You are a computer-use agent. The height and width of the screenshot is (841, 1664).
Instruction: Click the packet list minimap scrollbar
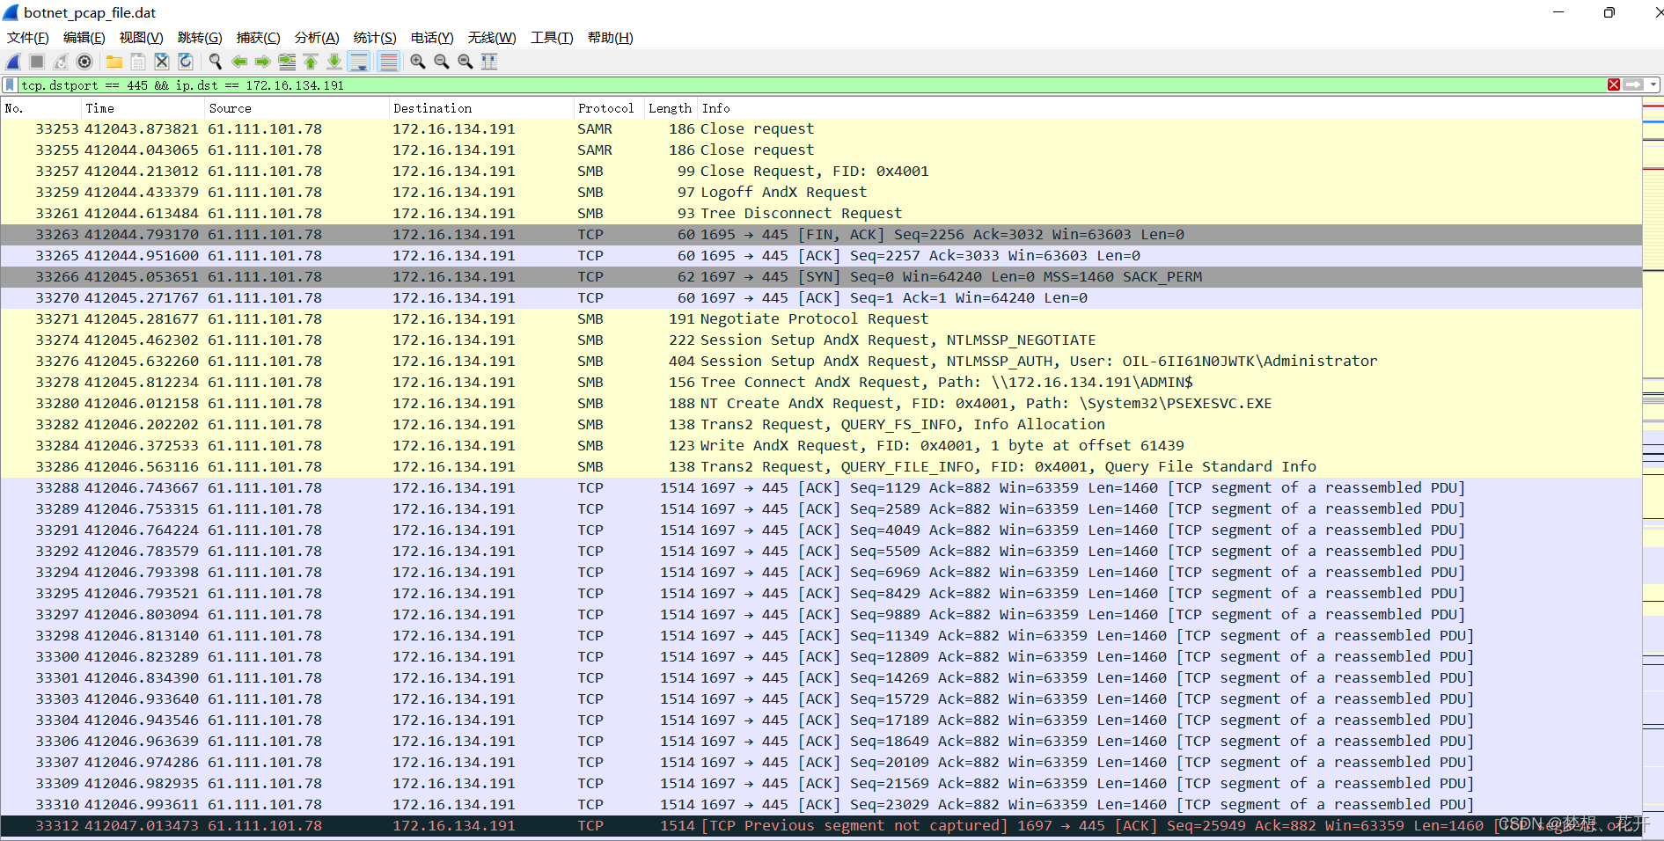point(1653,469)
